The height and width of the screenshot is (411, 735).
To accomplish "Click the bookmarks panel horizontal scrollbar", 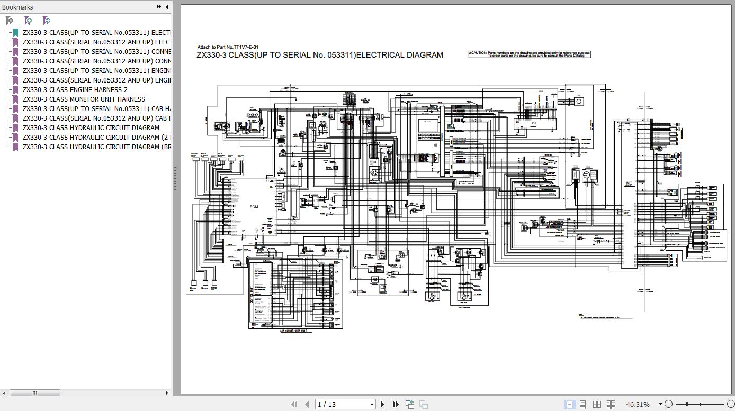I will pos(35,393).
